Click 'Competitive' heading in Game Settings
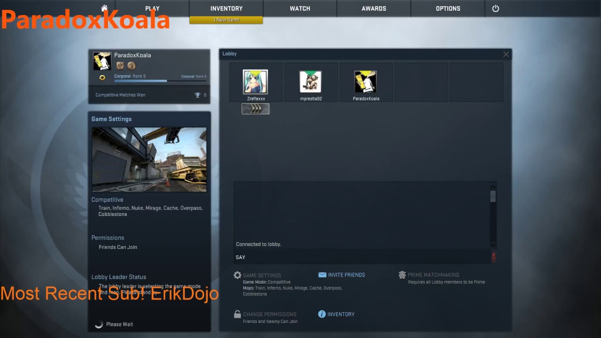The height and width of the screenshot is (338, 601). click(108, 200)
